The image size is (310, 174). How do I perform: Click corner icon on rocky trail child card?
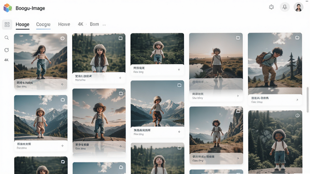click(238, 111)
